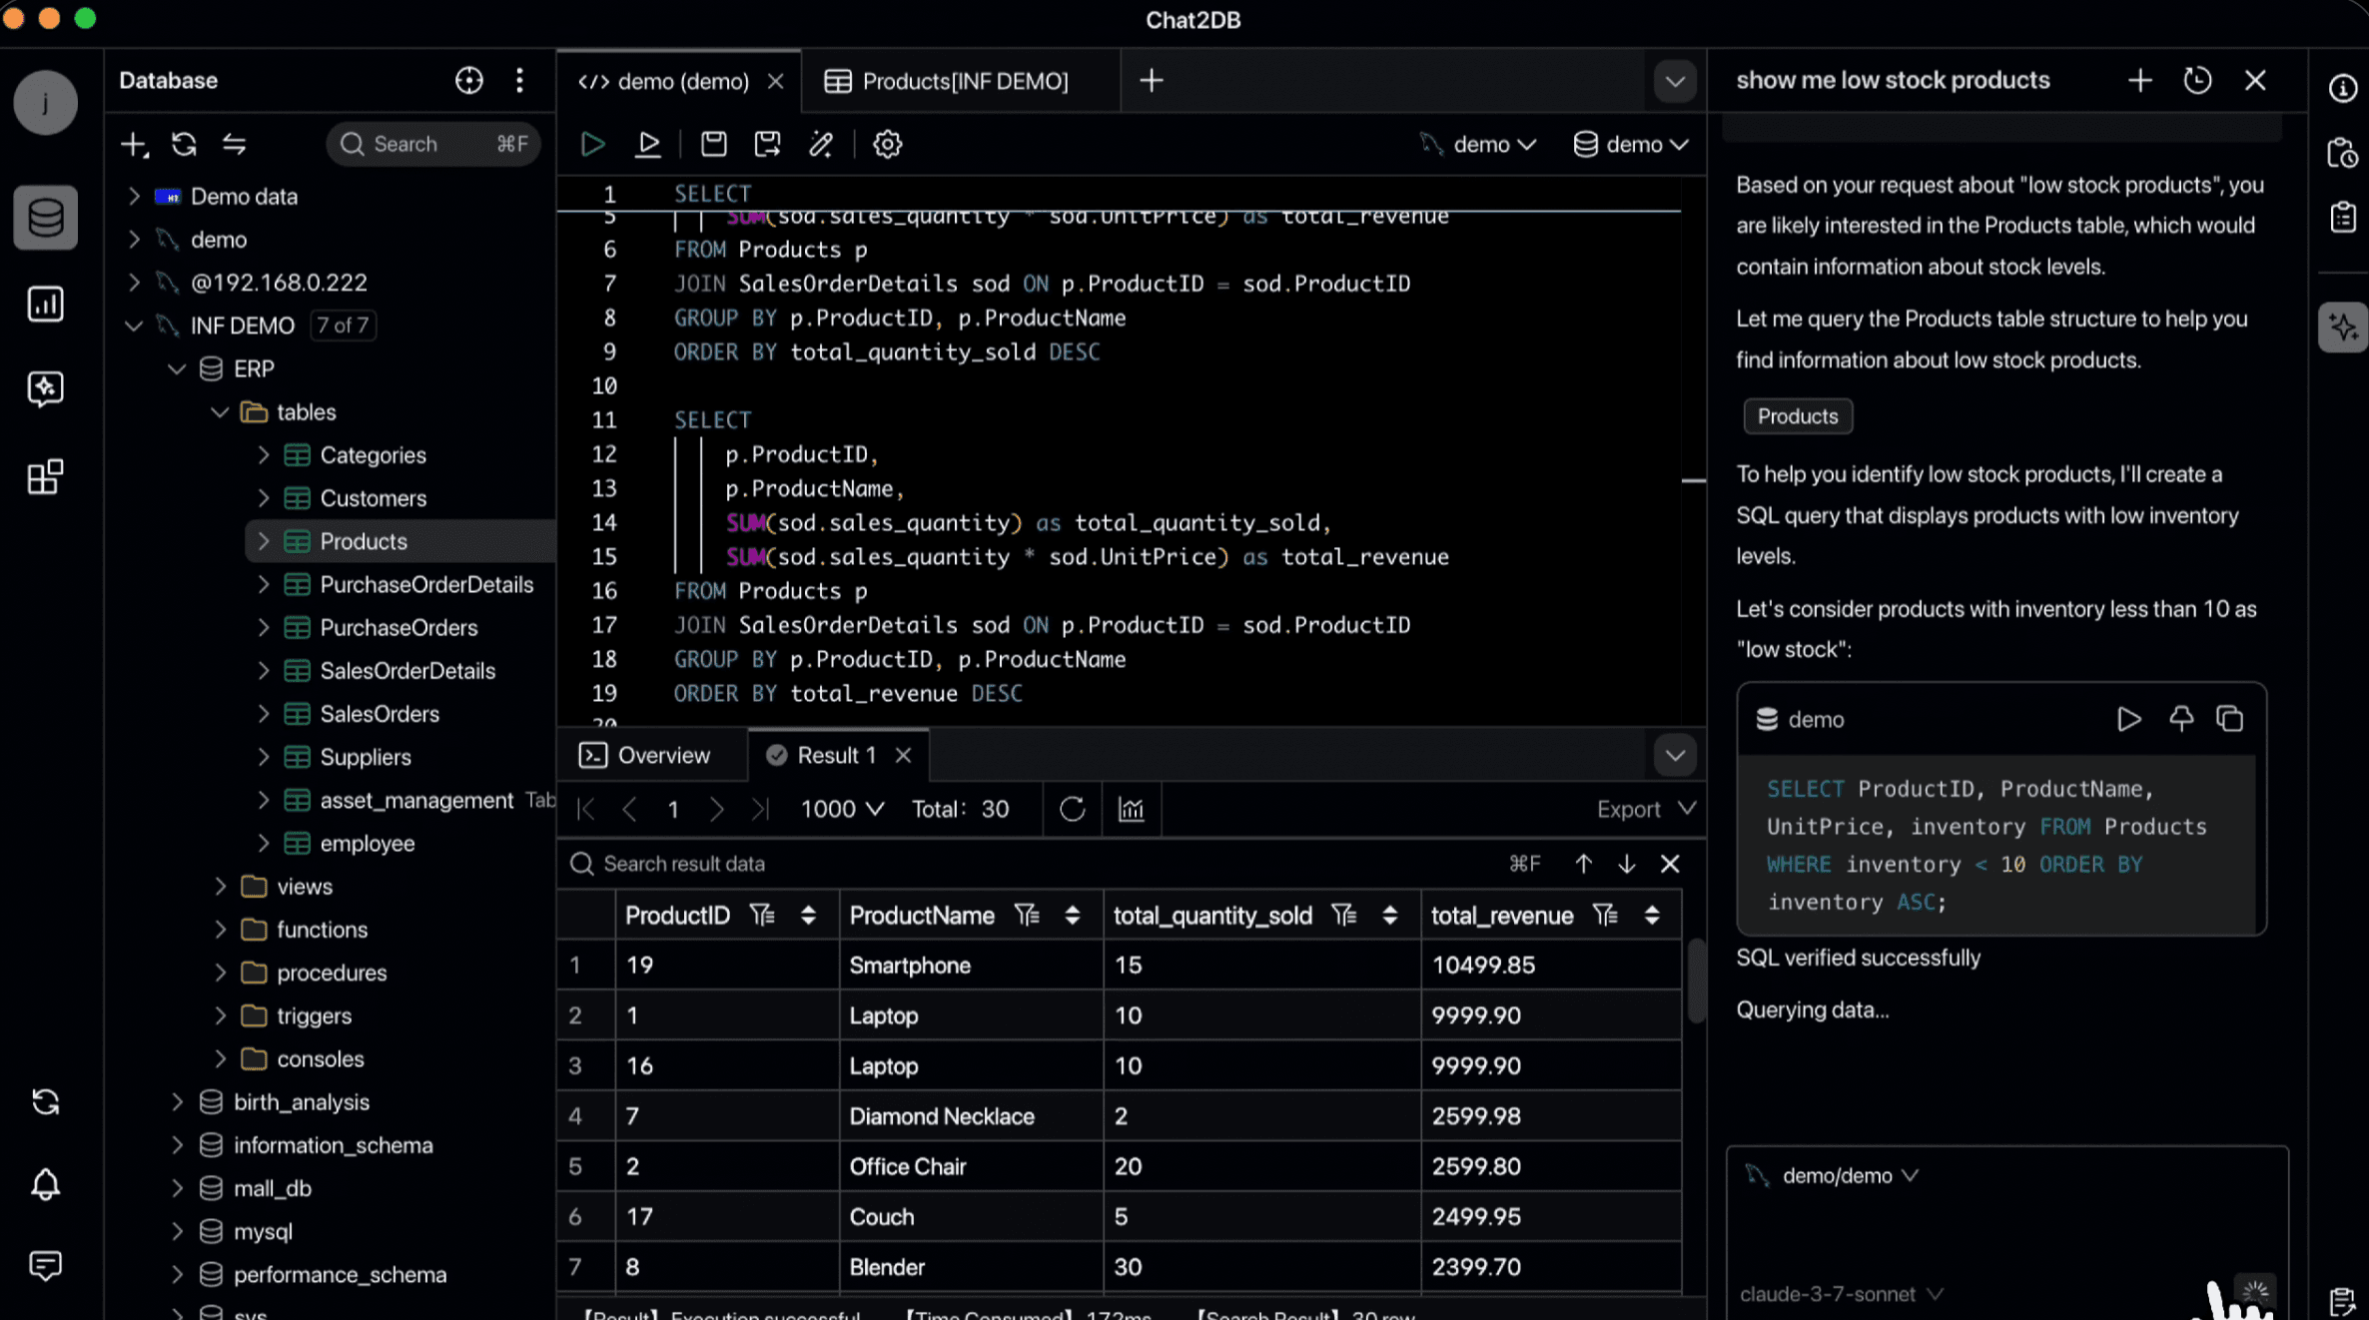The image size is (2369, 1320).
Task: Close the result search bar
Action: [x=1670, y=864]
